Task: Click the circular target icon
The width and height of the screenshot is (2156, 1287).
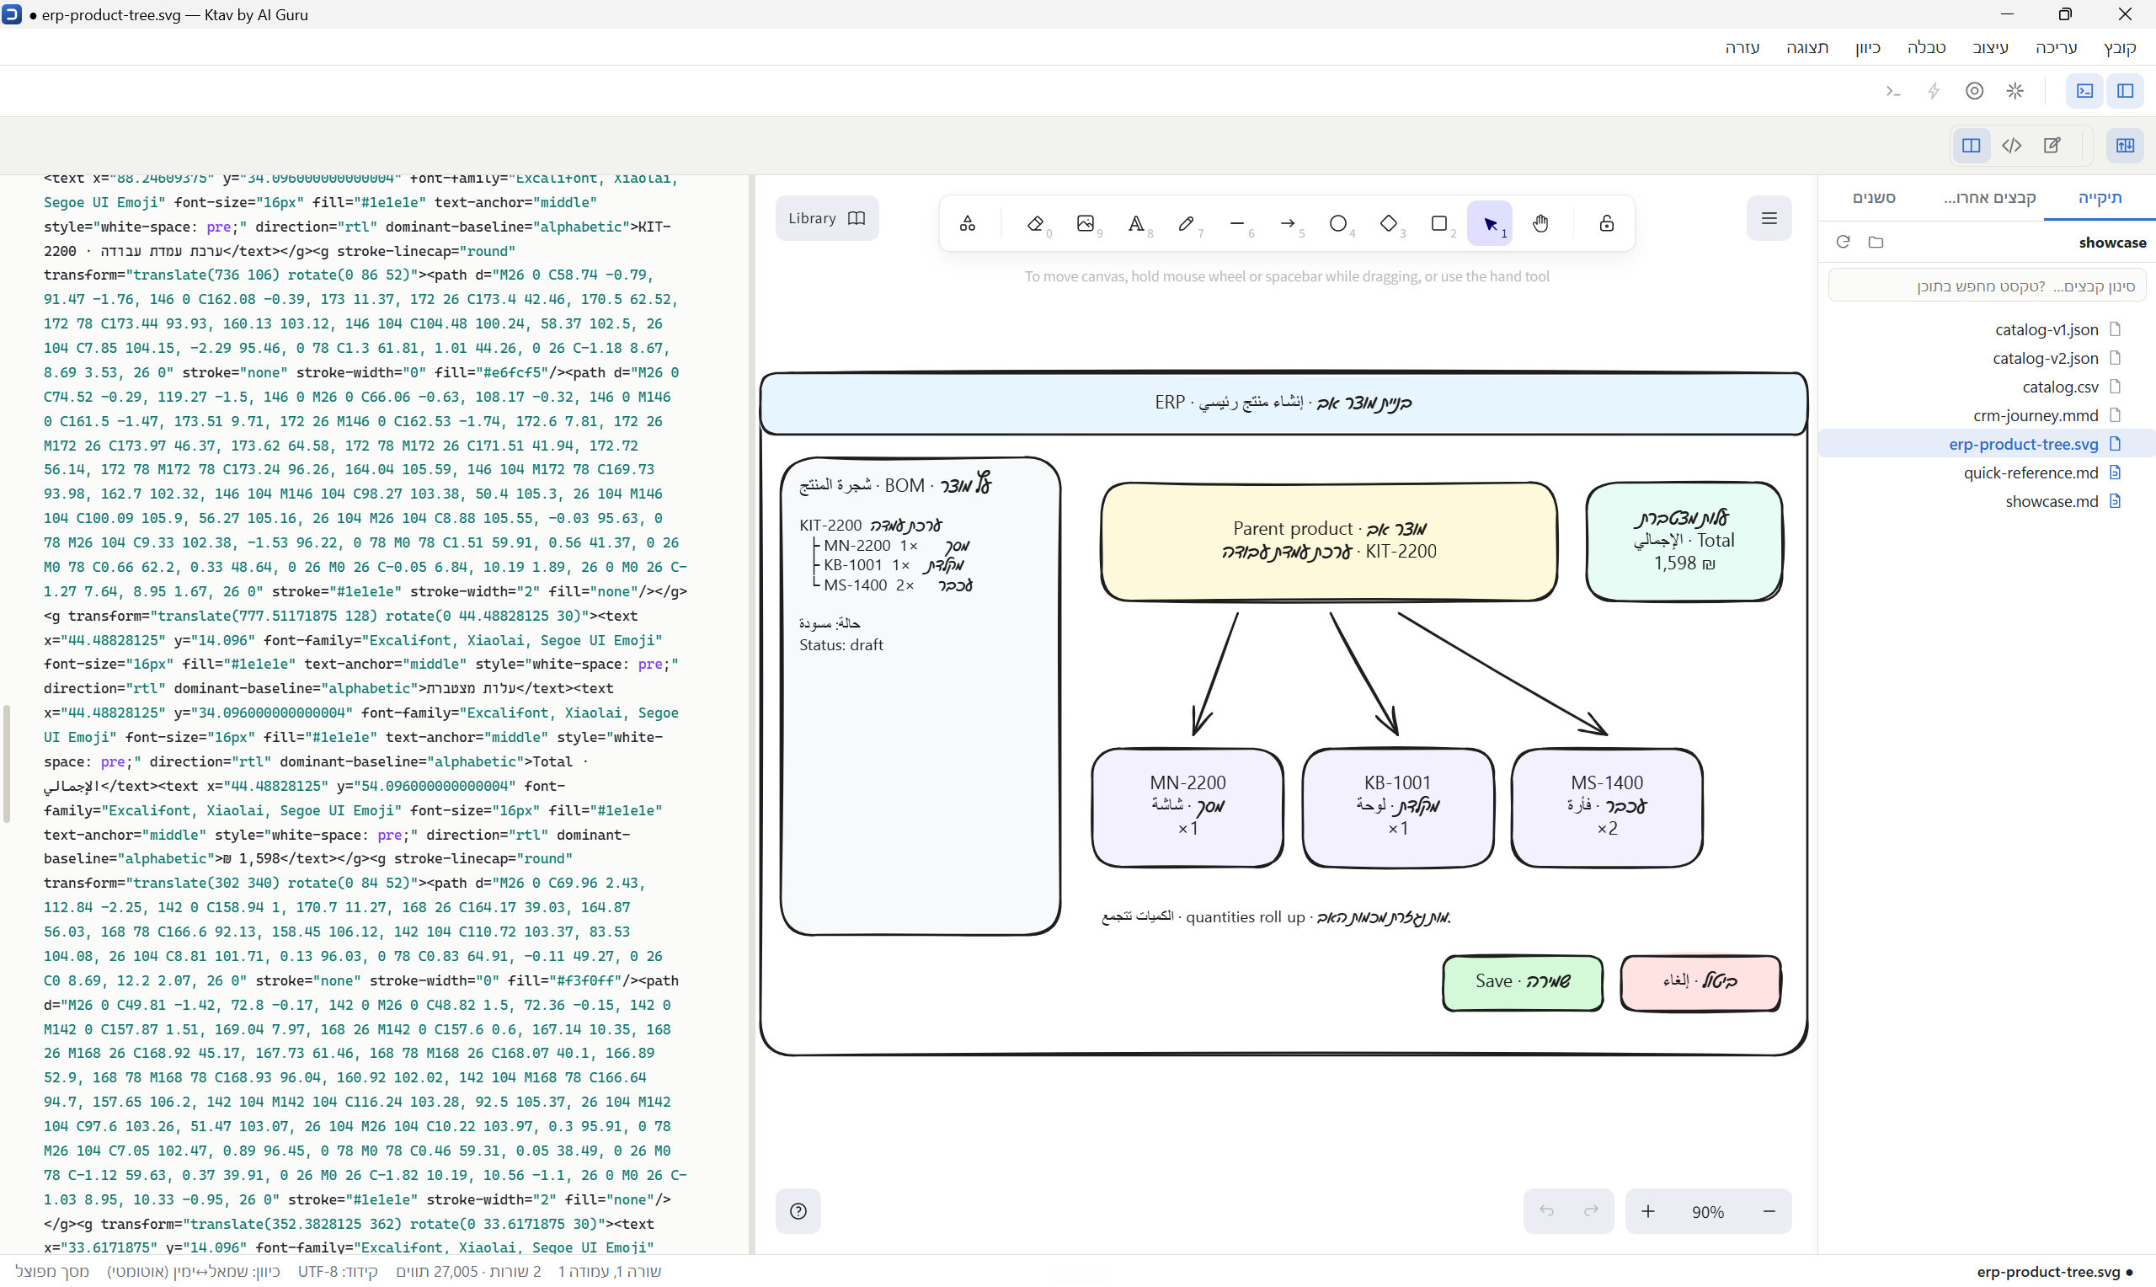Action: pyautogui.click(x=1974, y=91)
